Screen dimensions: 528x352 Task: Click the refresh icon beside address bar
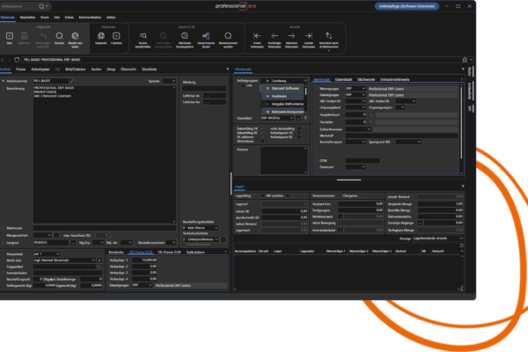pyautogui.click(x=17, y=60)
